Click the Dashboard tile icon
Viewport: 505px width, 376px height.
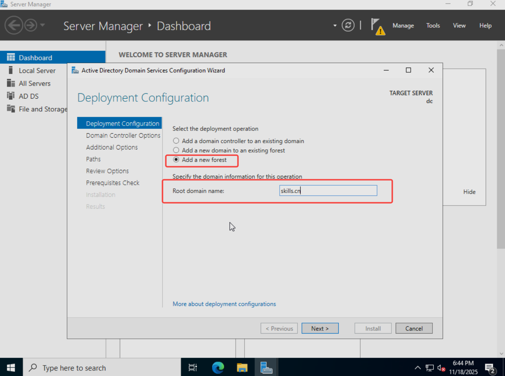(11, 57)
